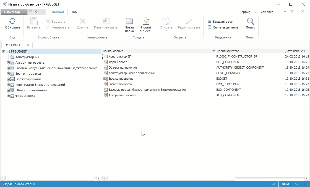Click the filter icon in Наименование column header

[213, 51]
